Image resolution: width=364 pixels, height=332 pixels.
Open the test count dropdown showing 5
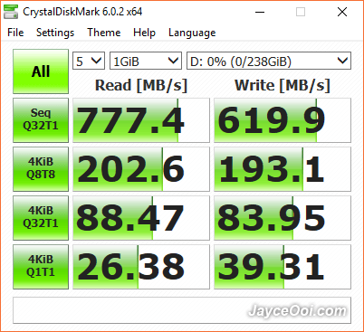(89, 61)
